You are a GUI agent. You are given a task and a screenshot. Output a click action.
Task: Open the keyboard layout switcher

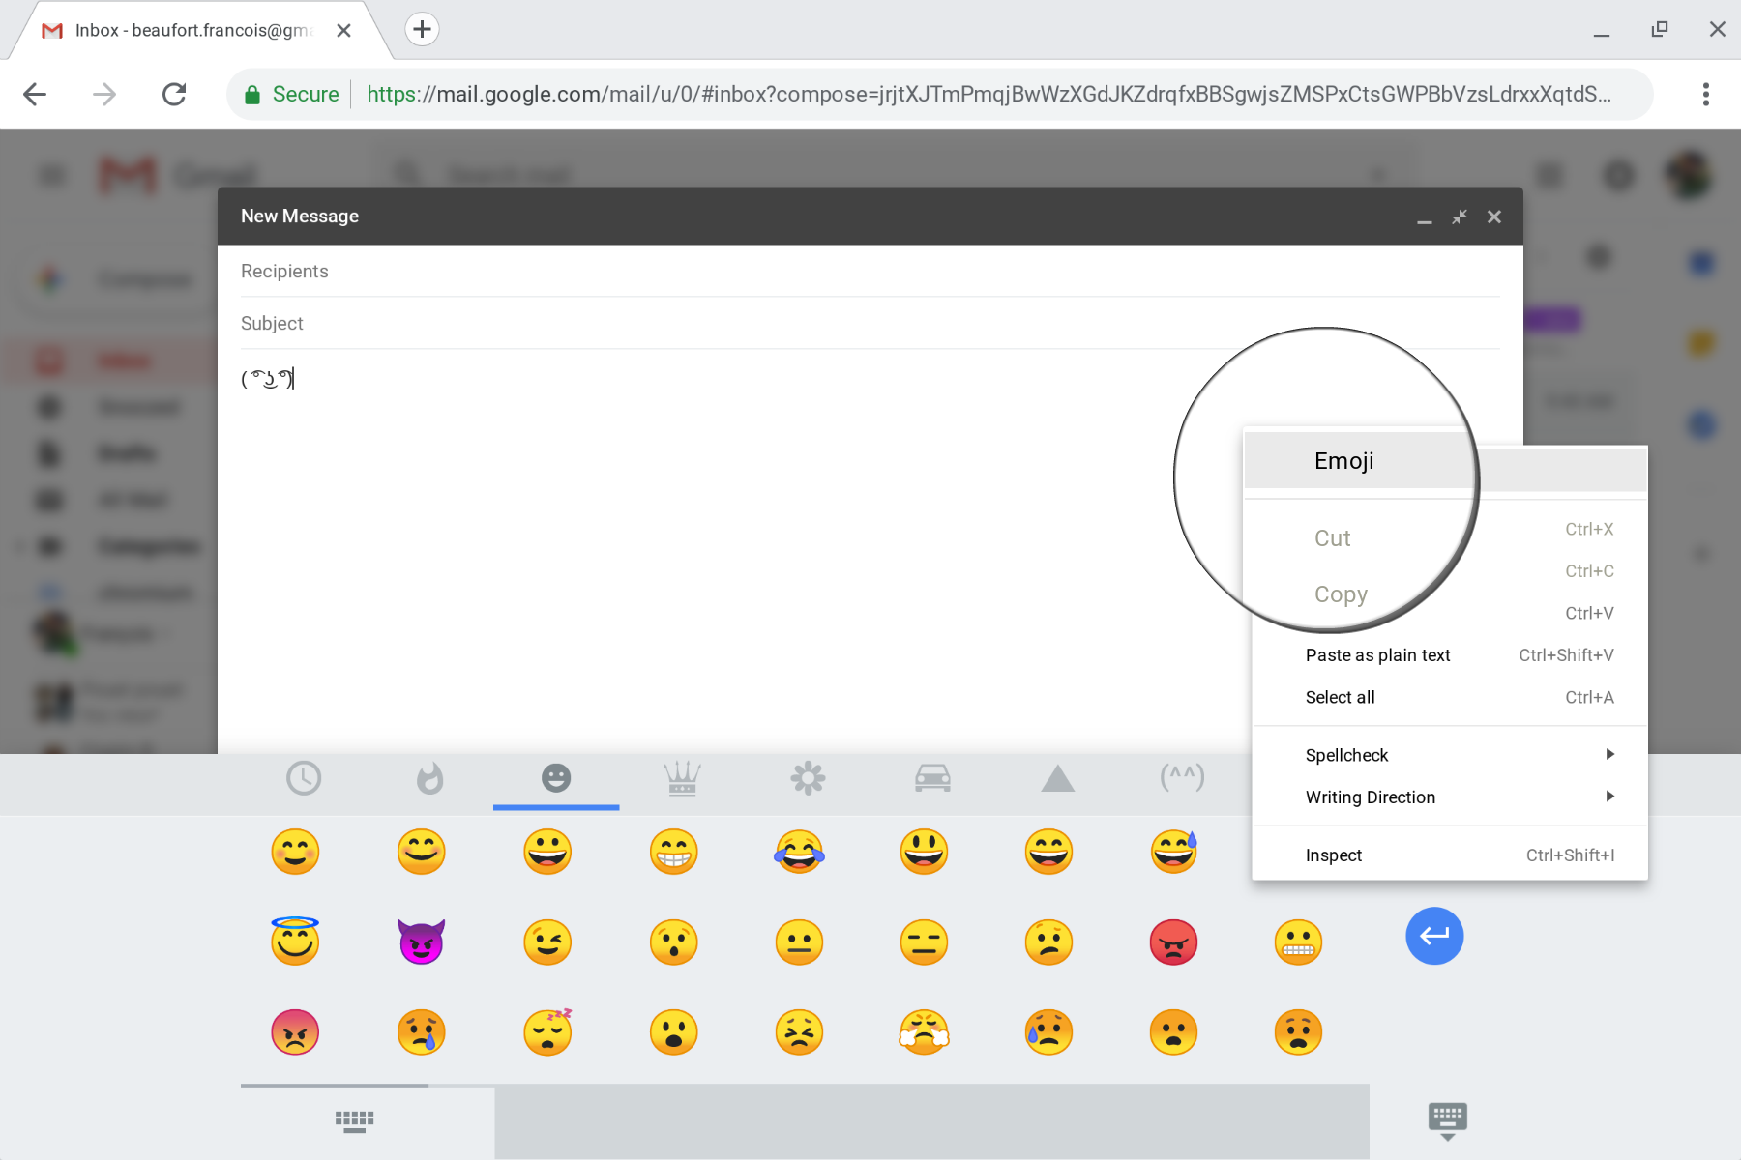(354, 1119)
